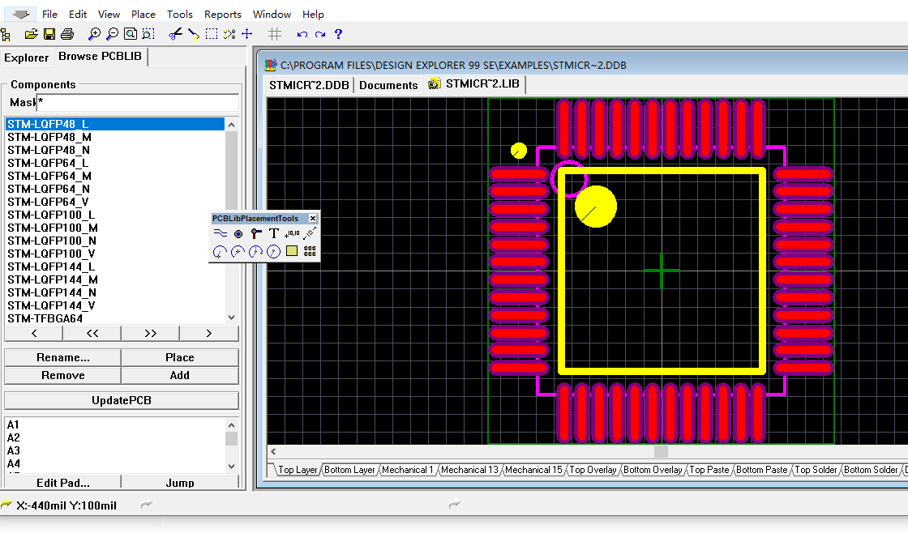The height and width of the screenshot is (533, 908).
Task: Switch to the Top Overlay layer tab
Action: point(593,470)
